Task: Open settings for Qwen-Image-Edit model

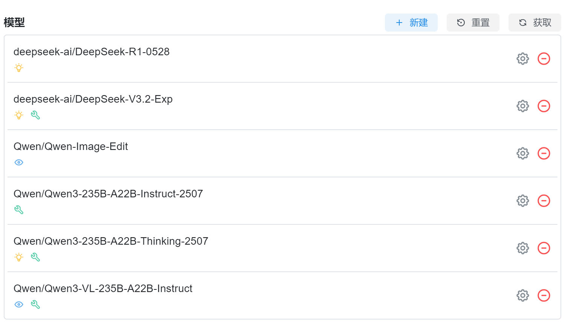Action: [x=522, y=153]
